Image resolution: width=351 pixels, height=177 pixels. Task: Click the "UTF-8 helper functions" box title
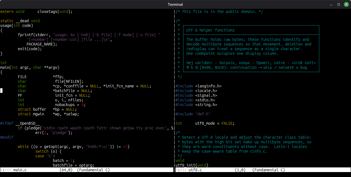tap(210, 30)
